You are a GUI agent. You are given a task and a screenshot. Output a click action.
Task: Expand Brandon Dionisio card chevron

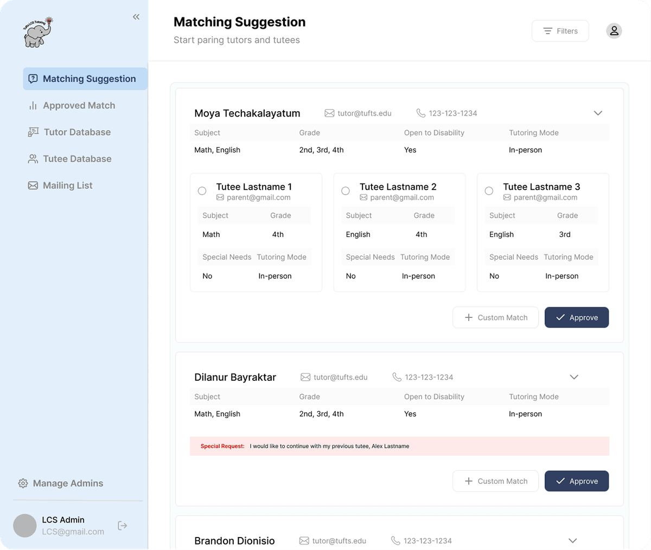coord(572,541)
